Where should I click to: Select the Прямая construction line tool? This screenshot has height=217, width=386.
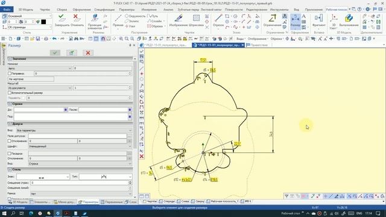118,20
